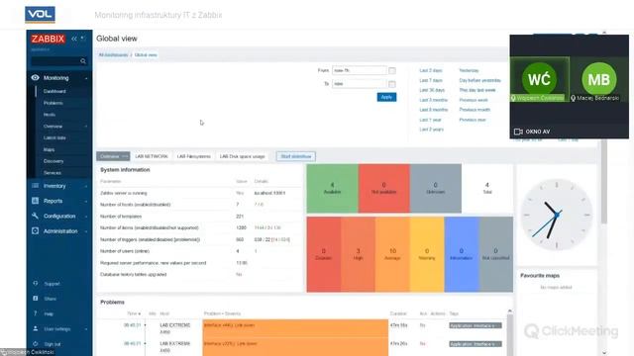Open Maps under Monitoring
The image size is (634, 356).
click(49, 149)
